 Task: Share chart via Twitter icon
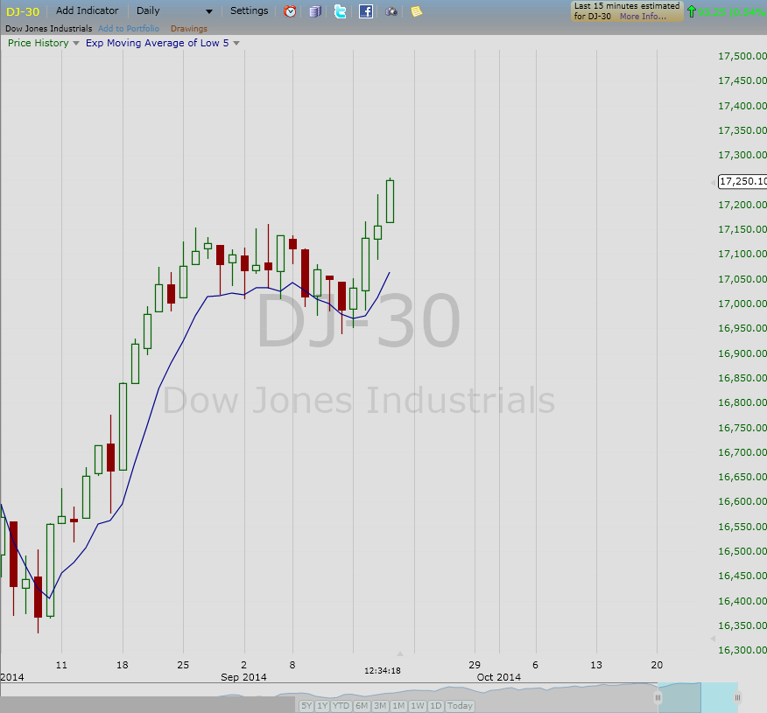341,11
